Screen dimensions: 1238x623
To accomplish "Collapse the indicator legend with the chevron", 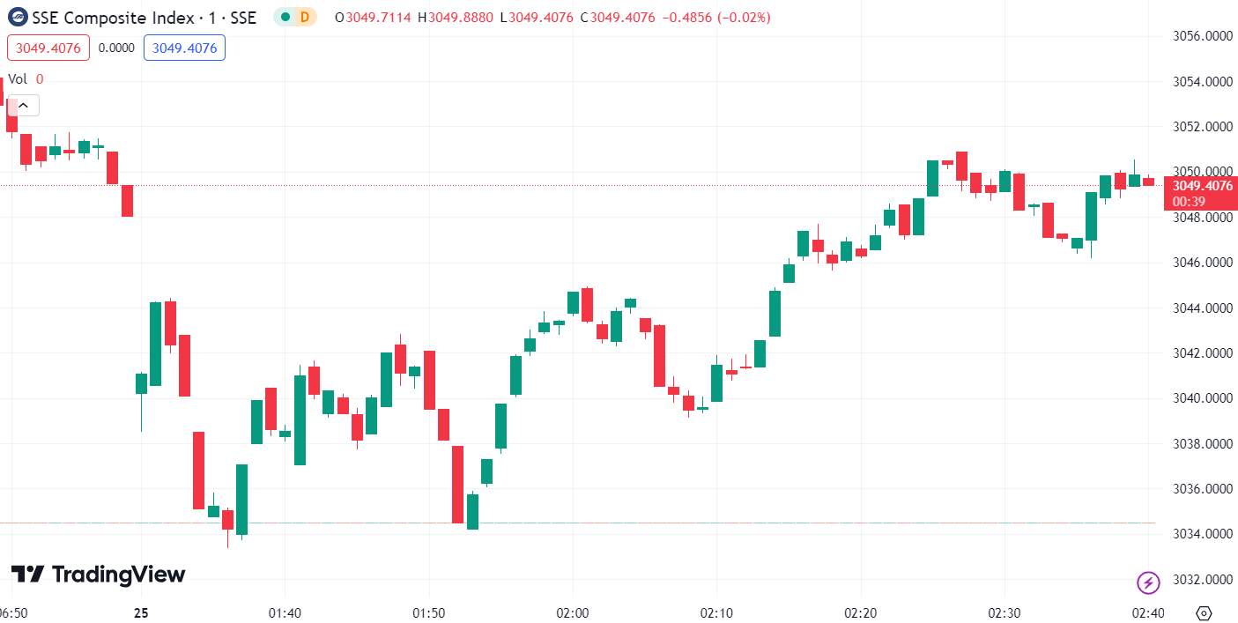I will tap(23, 106).
